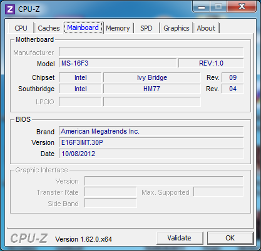261x251 pixels.
Task: Click the CPU-Z title bar text
Action: (29, 9)
